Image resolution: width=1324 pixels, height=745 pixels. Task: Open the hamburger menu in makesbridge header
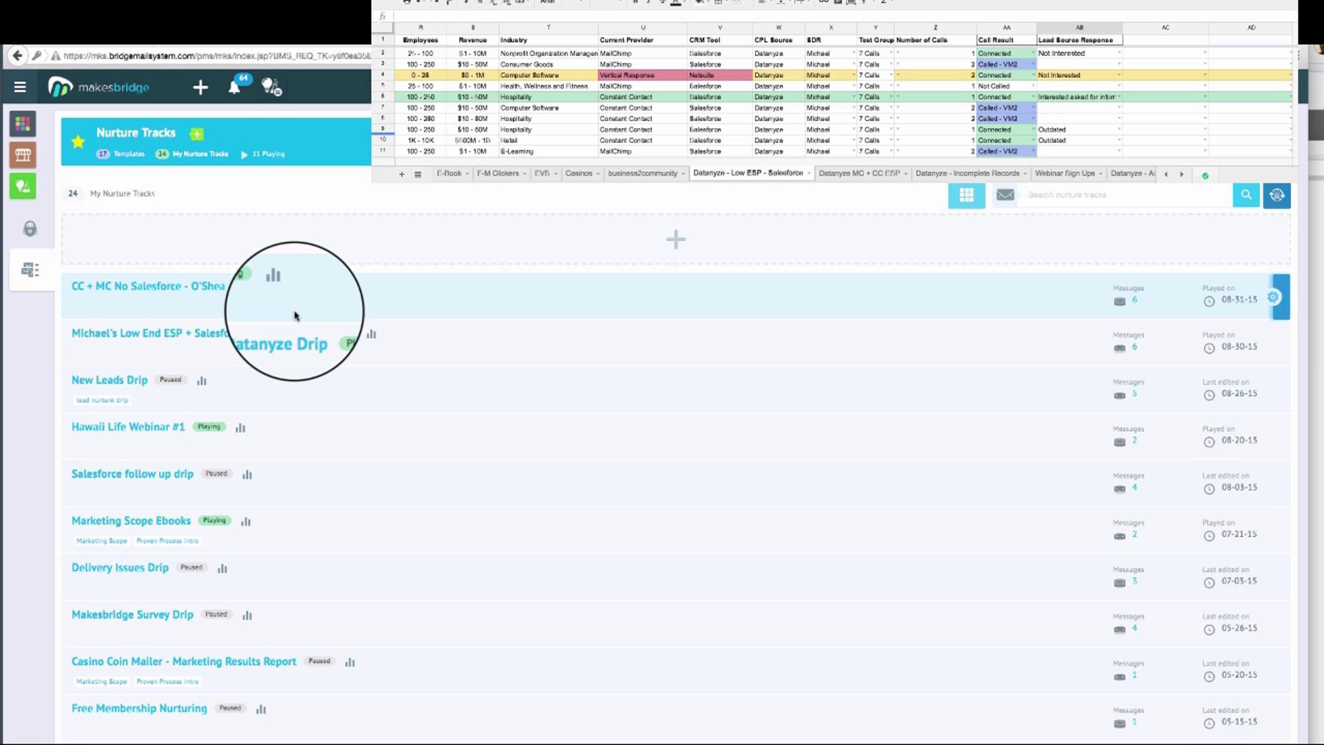20,87
